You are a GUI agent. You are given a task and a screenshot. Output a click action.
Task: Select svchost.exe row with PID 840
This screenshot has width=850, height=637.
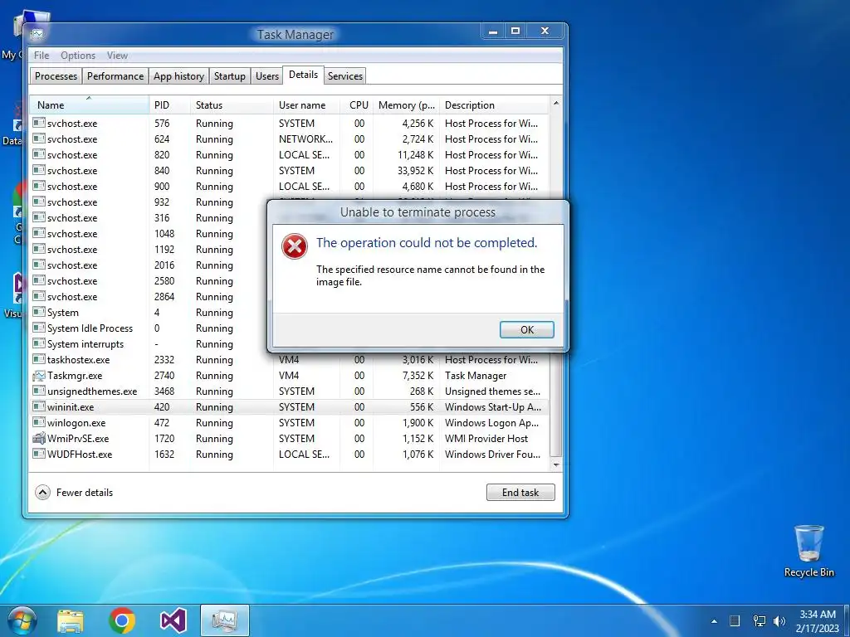coord(290,171)
